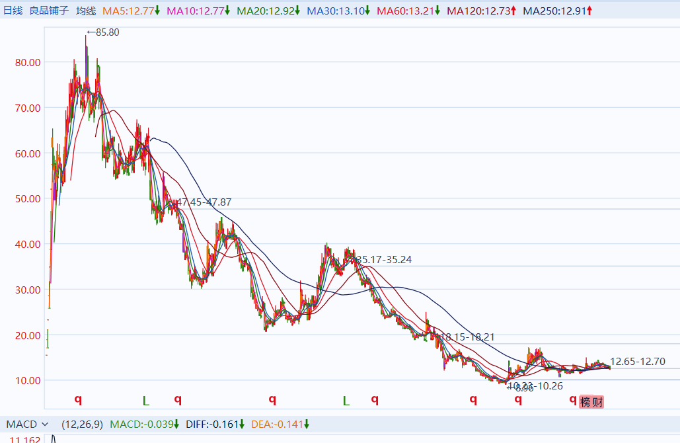Click the (12,26,9) MACD parameters
This screenshot has height=443, width=680.
coord(83,424)
